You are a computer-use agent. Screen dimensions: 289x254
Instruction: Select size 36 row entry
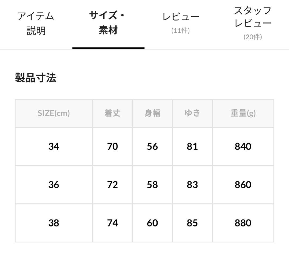coord(54,185)
